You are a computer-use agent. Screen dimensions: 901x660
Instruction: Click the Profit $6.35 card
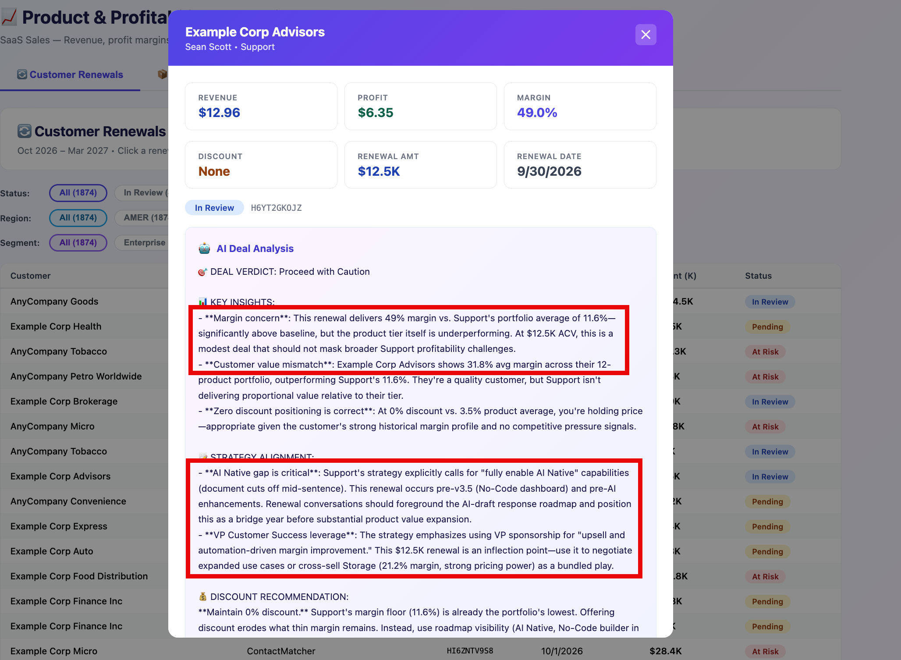point(421,106)
